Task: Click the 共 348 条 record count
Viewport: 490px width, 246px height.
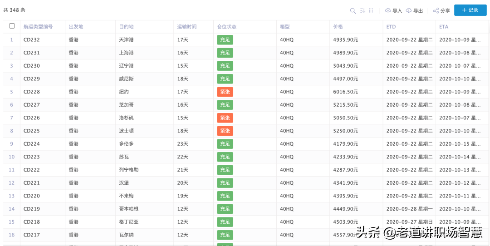Action: [15, 10]
